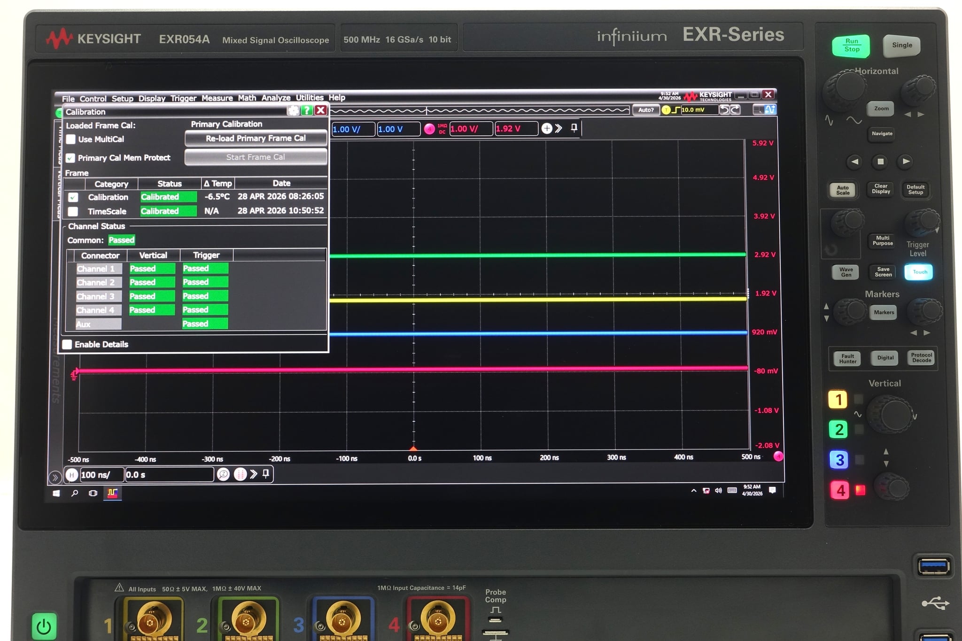962x641 pixels.
Task: Expand the vertical toolbar double chevron
Action: click(559, 128)
